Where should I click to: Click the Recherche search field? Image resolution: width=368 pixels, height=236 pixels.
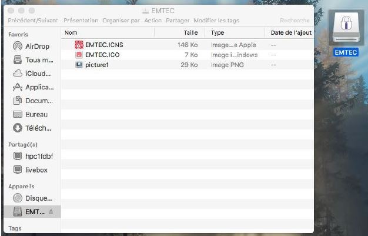tap(294, 21)
